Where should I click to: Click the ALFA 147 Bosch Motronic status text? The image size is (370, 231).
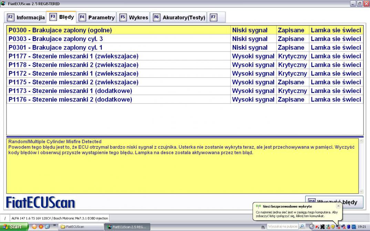(60, 218)
